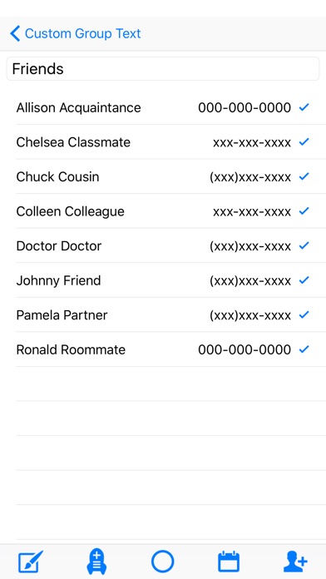Tap the circle icon in bottom toolbar
This screenshot has height=579, width=326.
162,562
